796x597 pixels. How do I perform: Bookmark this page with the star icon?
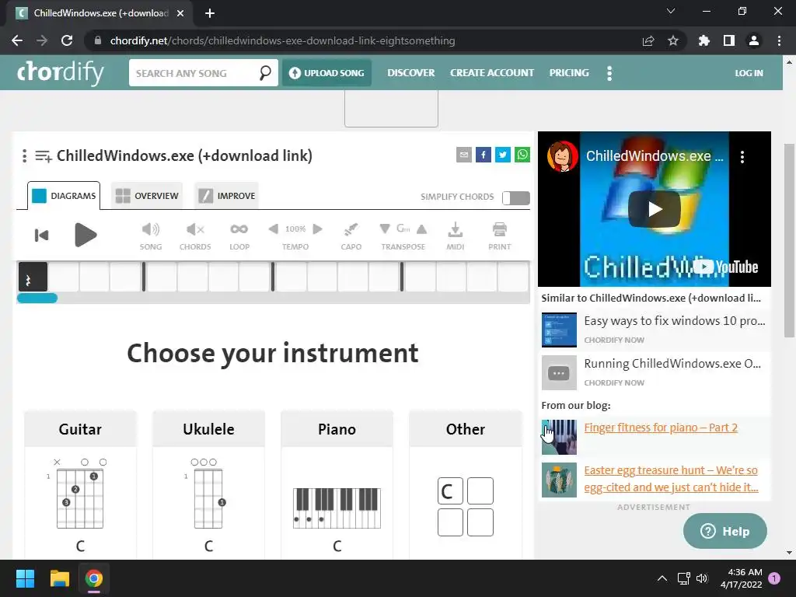[673, 40]
